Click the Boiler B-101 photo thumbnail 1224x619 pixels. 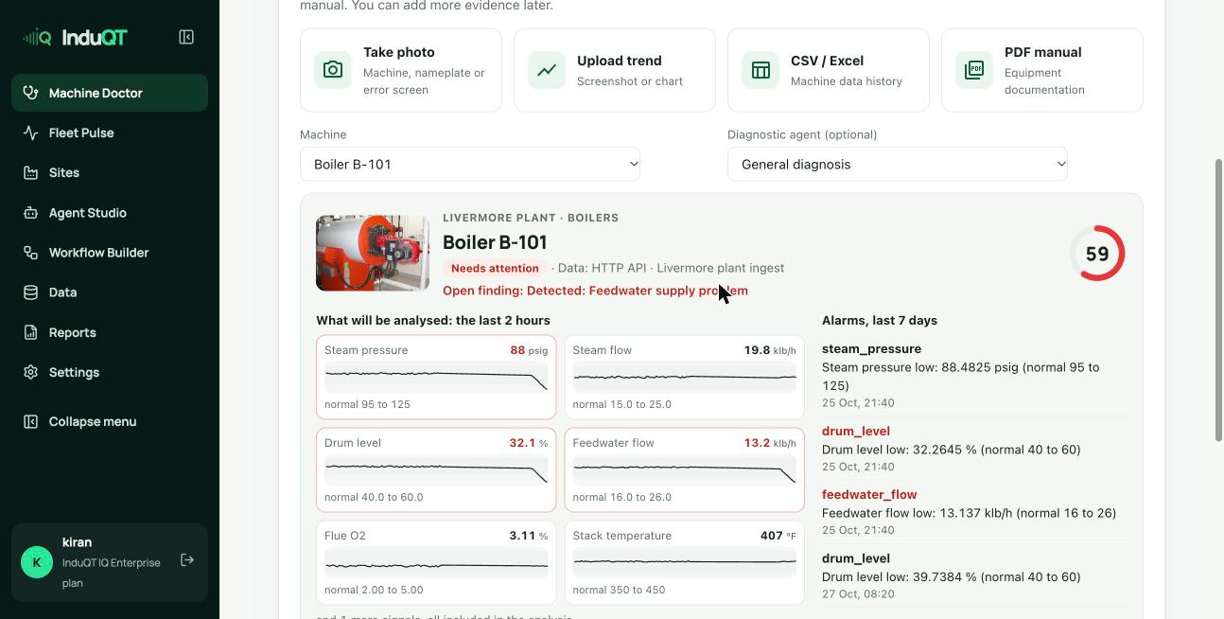(x=373, y=253)
